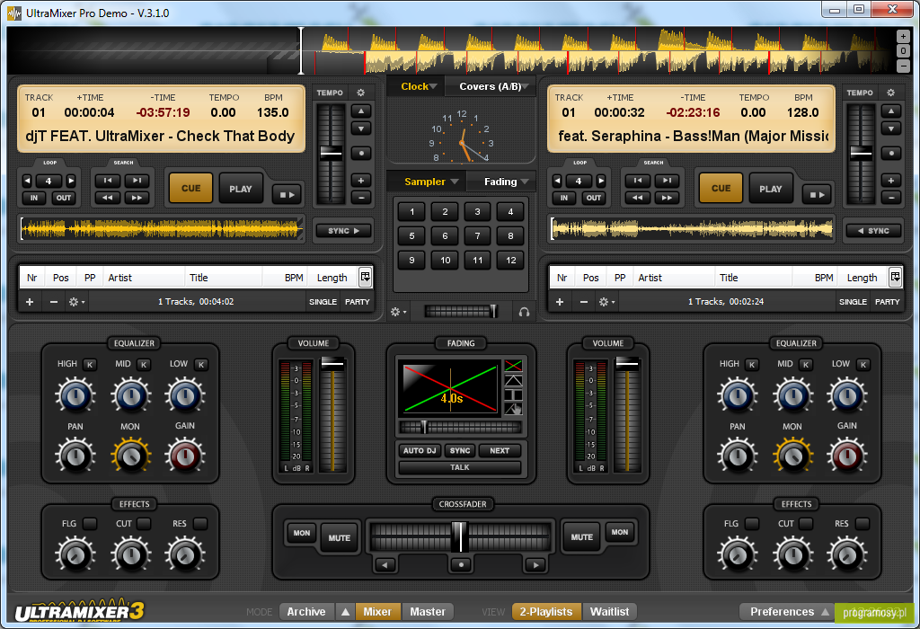Viewport: 920px width, 629px height.
Task: Switch to Mixer mode
Action: pyautogui.click(x=376, y=611)
